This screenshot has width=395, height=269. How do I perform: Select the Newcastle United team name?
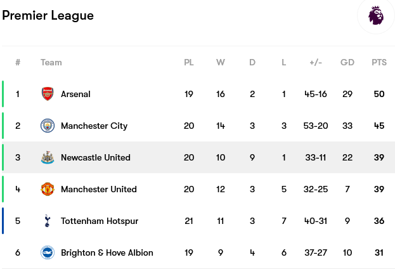pyautogui.click(x=96, y=157)
